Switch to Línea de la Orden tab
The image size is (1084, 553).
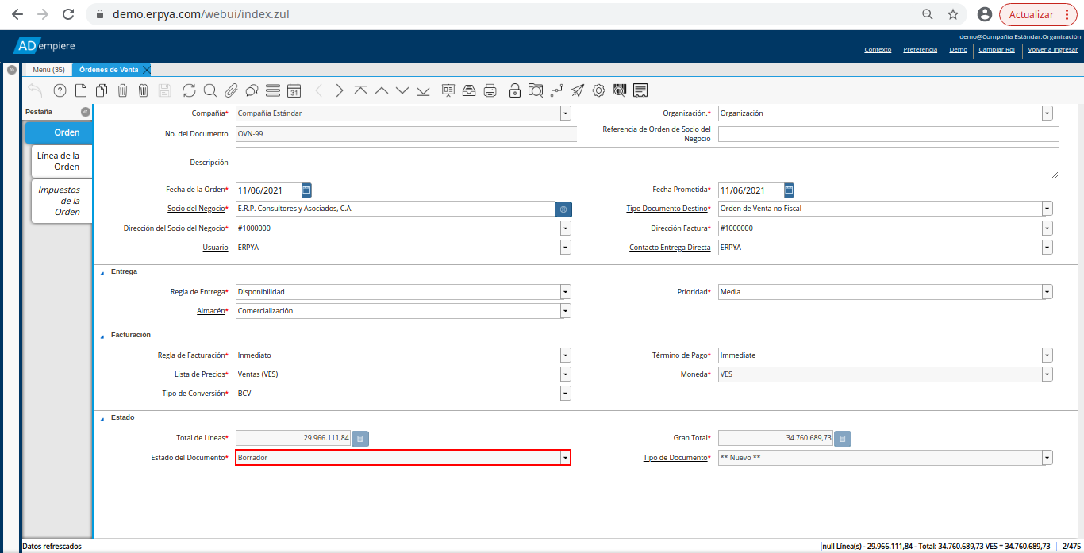[61, 161]
